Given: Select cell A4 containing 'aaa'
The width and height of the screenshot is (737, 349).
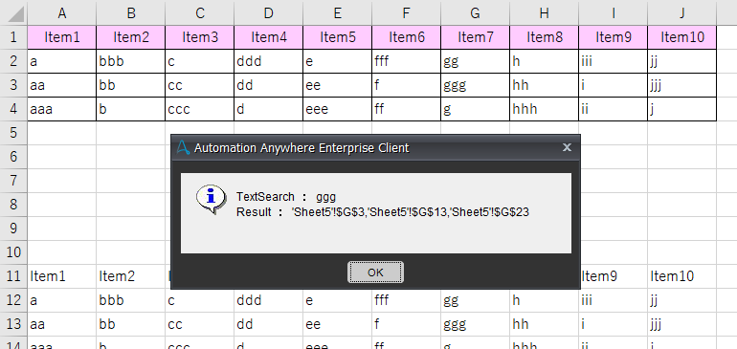Looking at the screenshot, I should pos(61,109).
